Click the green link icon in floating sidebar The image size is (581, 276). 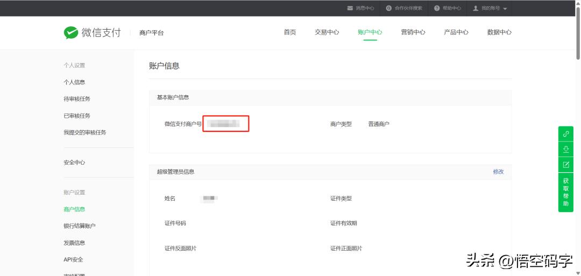(x=565, y=134)
